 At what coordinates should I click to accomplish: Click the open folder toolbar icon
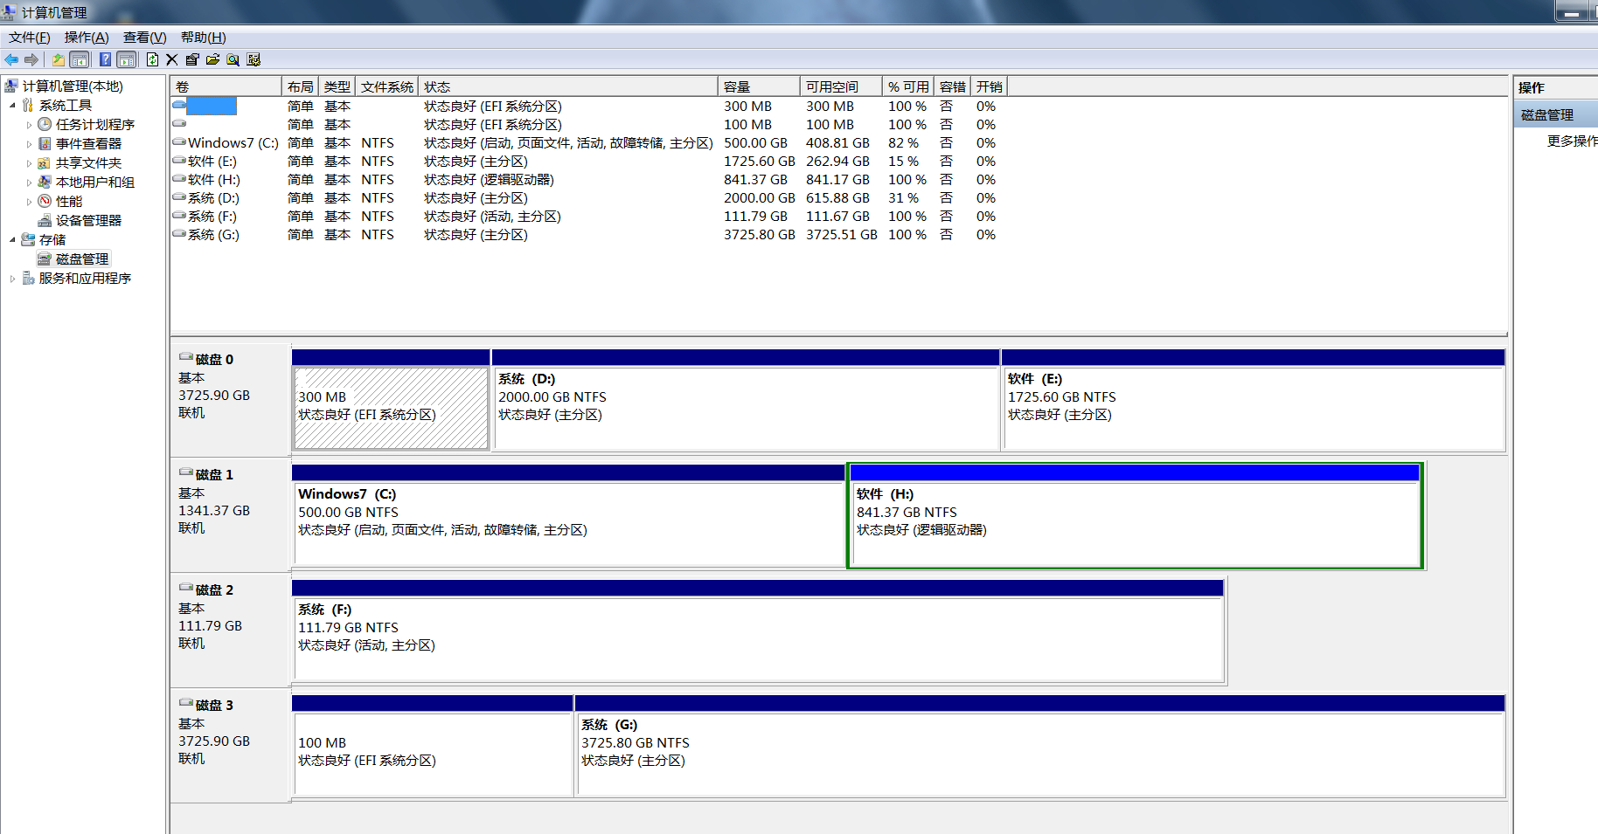point(212,59)
